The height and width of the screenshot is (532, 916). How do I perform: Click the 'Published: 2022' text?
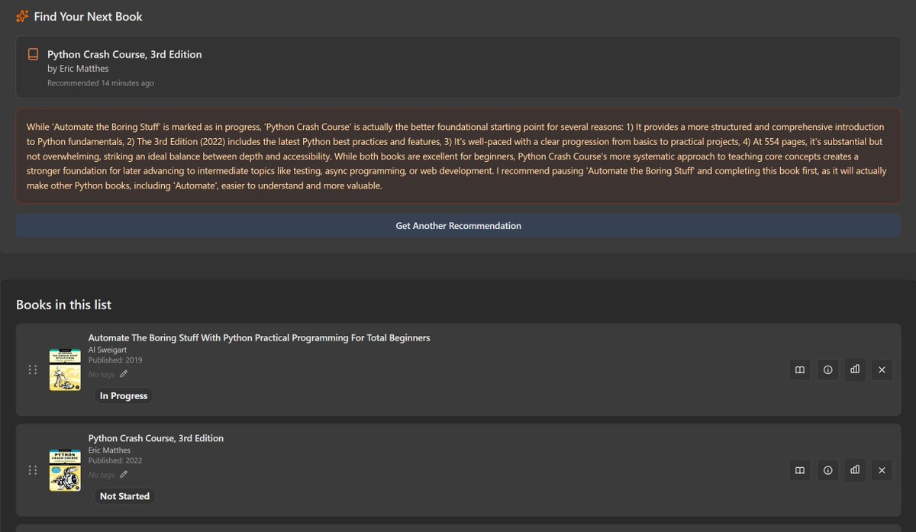[115, 460]
